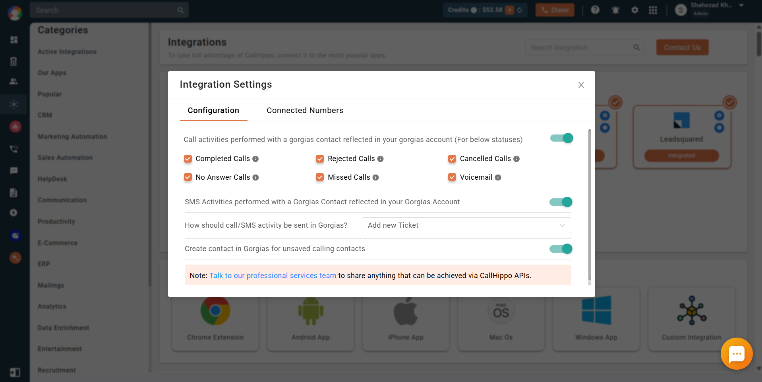Click the Contact Us button
762x382 pixels.
[682, 47]
